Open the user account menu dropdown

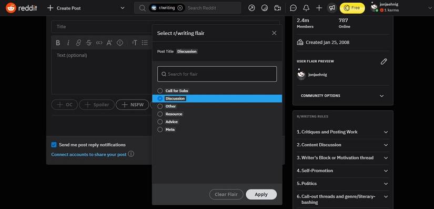[430, 8]
